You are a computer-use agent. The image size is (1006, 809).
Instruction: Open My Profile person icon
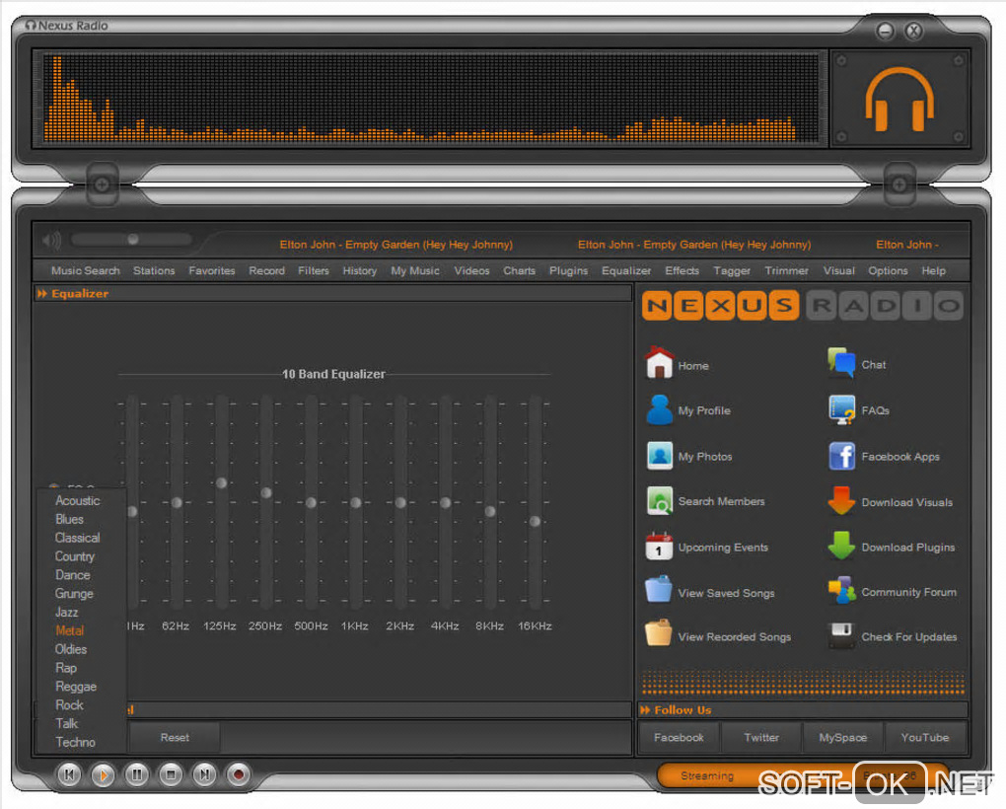click(x=659, y=409)
